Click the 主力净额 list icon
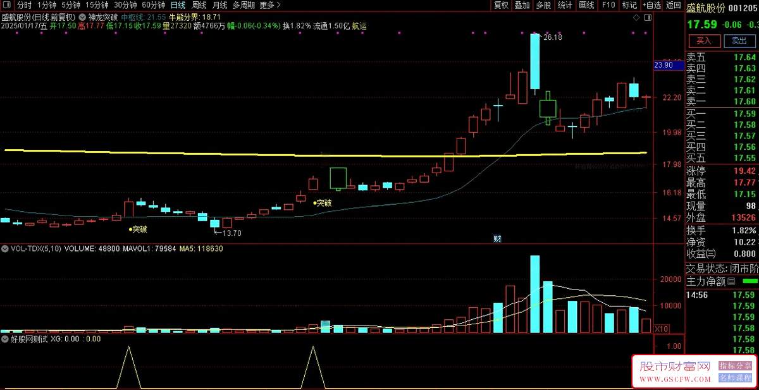The height and width of the screenshot is (390, 759). point(731,281)
